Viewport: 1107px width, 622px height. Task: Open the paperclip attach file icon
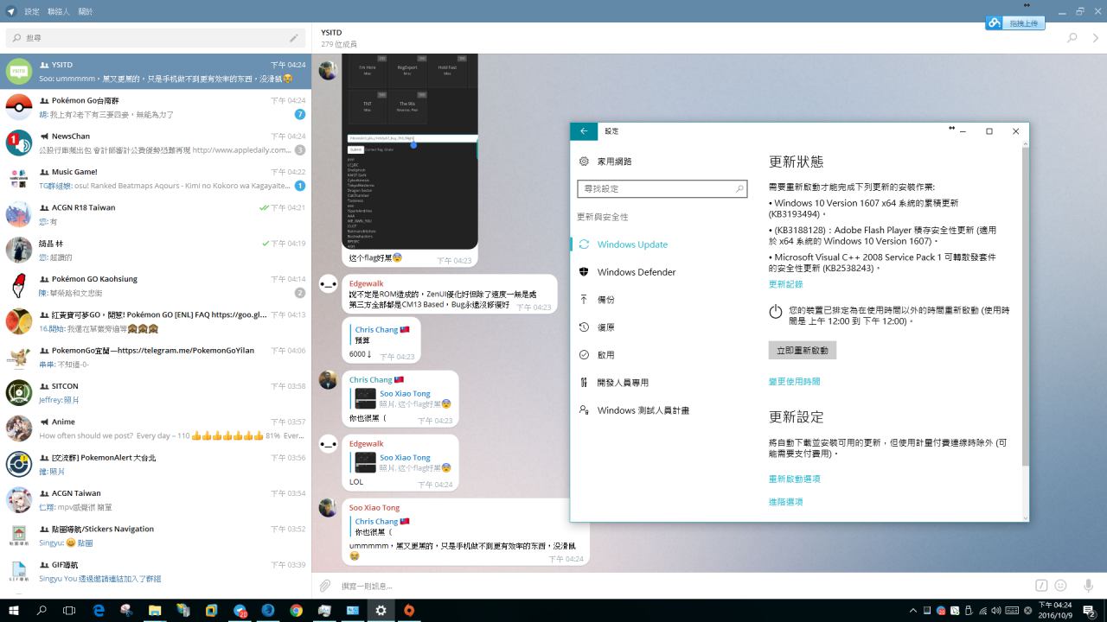325,586
